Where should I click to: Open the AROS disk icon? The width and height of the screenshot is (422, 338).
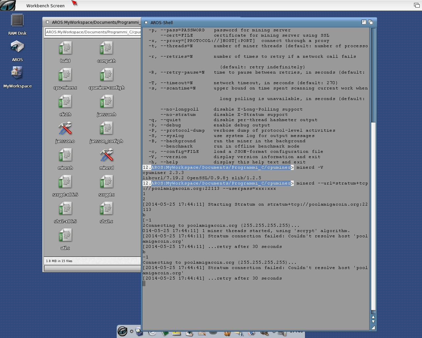click(x=17, y=47)
